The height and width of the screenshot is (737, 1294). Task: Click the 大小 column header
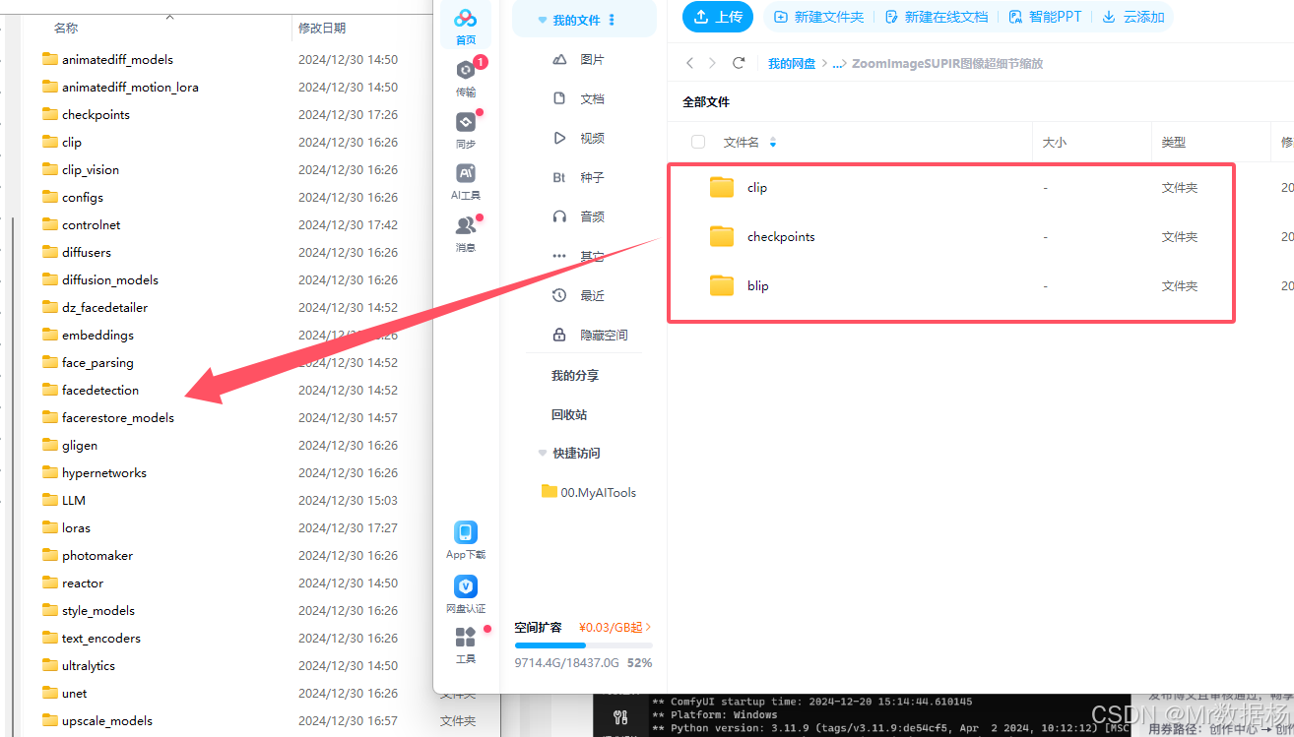(x=1054, y=143)
